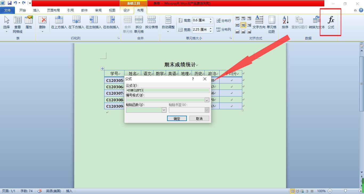Switch to the References (引用) tab

click(71, 10)
